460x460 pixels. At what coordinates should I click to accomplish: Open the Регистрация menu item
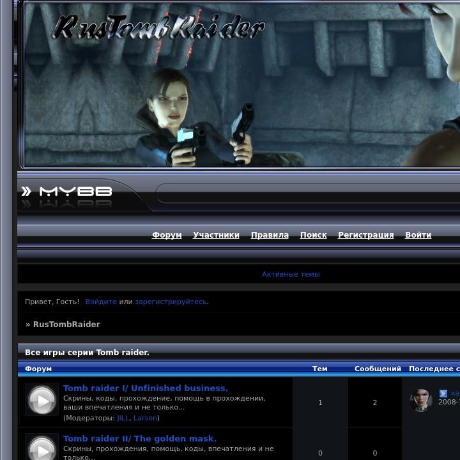click(366, 235)
